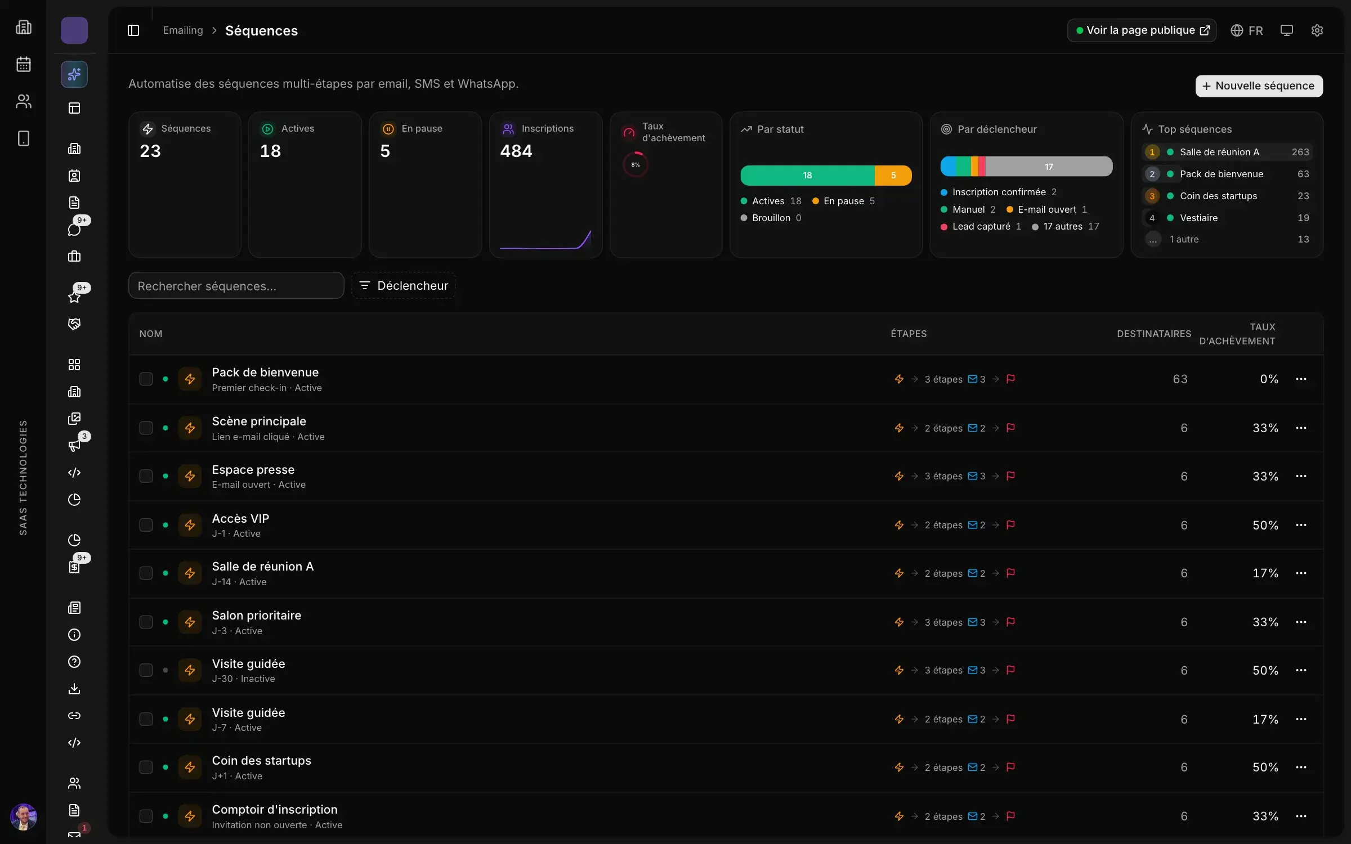This screenshot has width=1351, height=844.
Task: Click the Nouvelle séquence button
Action: tap(1259, 86)
